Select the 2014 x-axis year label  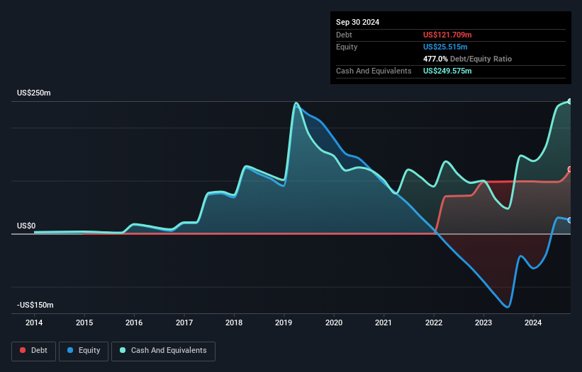pyautogui.click(x=34, y=322)
